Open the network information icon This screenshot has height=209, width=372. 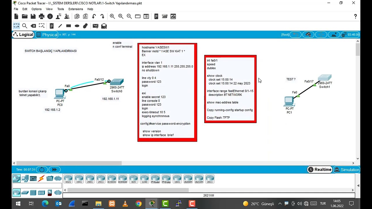[50, 17]
